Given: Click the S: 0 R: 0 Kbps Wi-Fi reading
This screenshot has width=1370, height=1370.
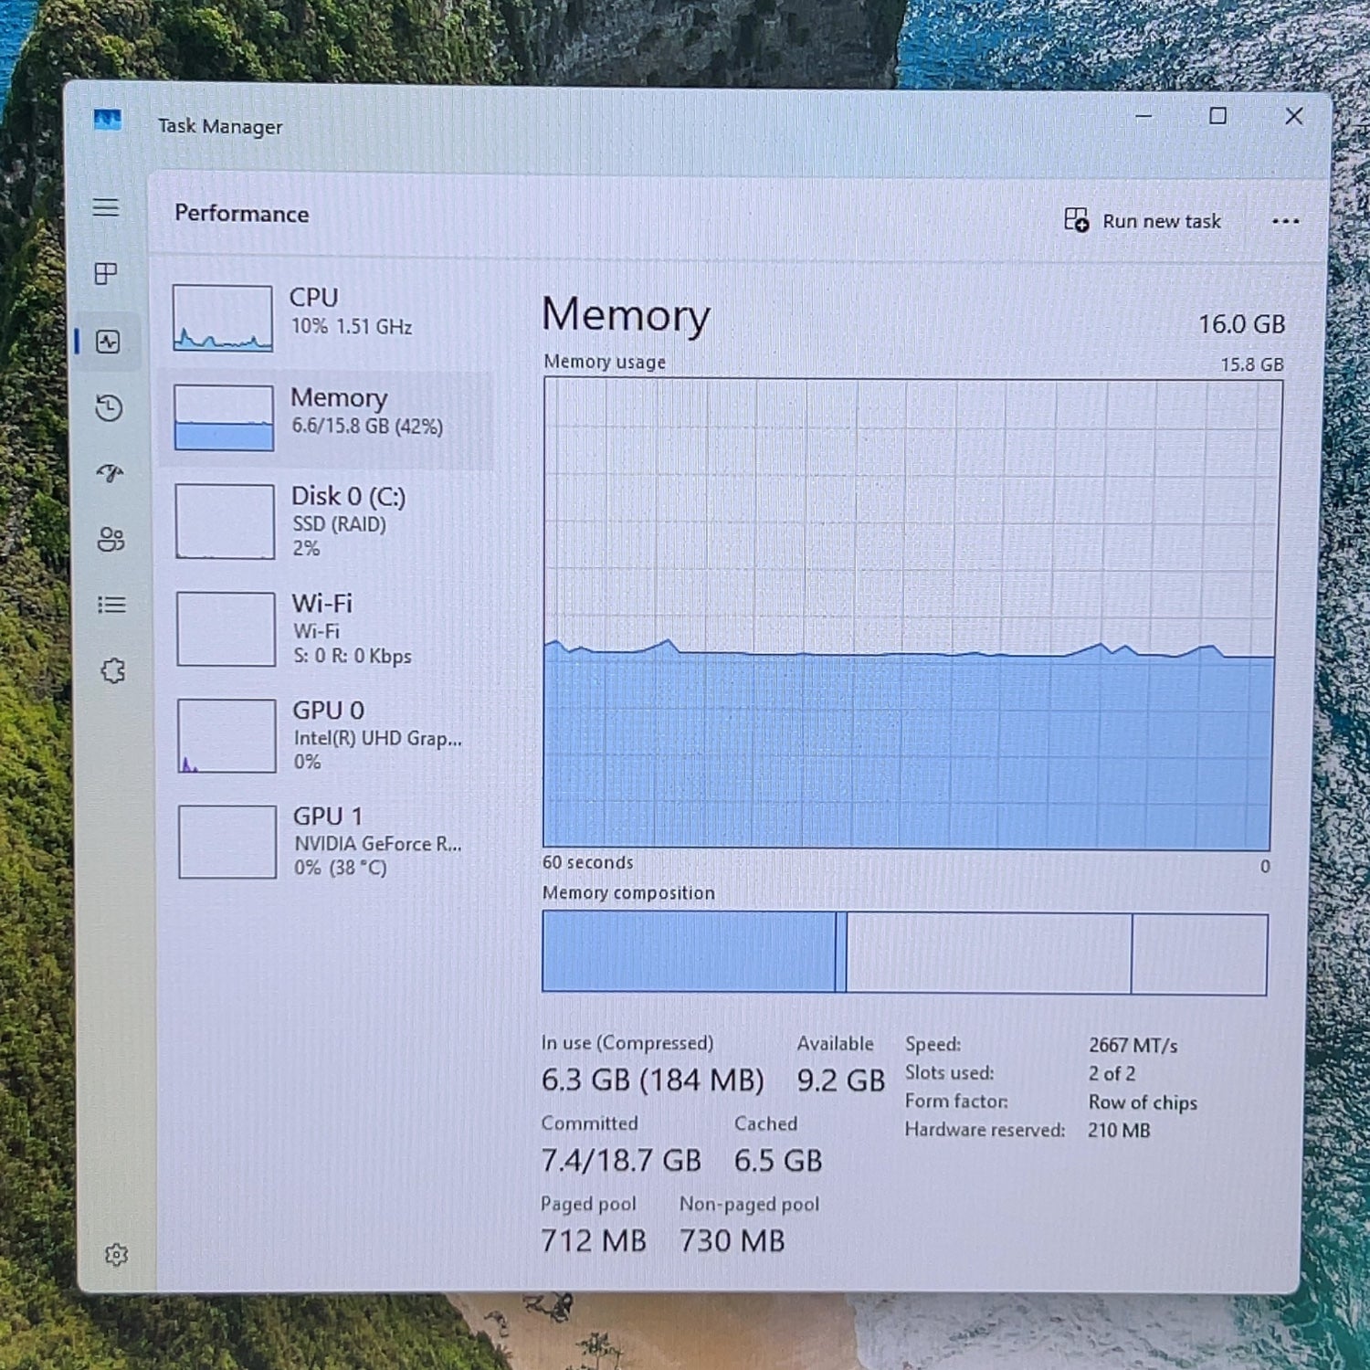Looking at the screenshot, I should pos(353,656).
